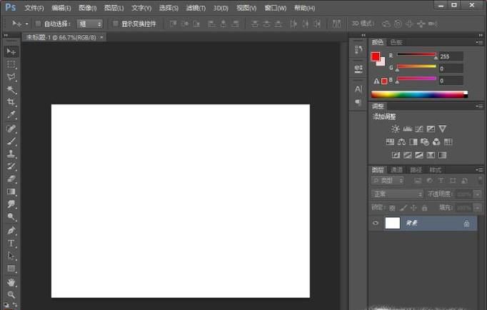The width and height of the screenshot is (487, 310).
Task: Pick a color from the spectrum ramp
Action: click(x=419, y=95)
